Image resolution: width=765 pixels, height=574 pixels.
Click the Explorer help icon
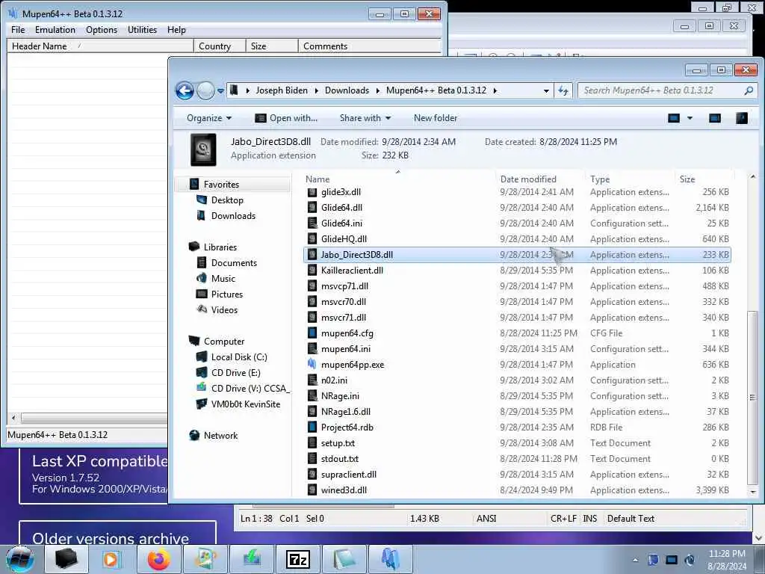[x=742, y=118]
